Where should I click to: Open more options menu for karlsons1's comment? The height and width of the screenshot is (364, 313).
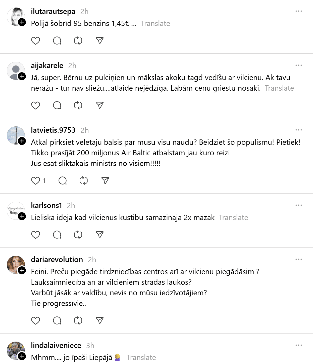[298, 205]
